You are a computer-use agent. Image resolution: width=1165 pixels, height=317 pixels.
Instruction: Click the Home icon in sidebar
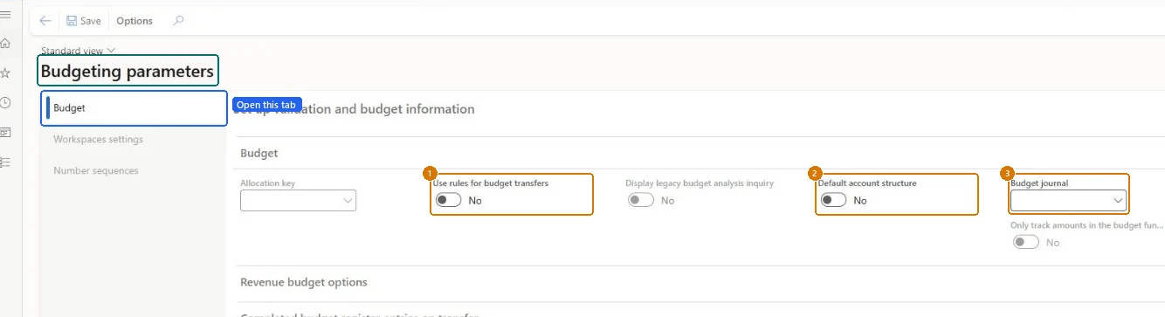click(5, 43)
